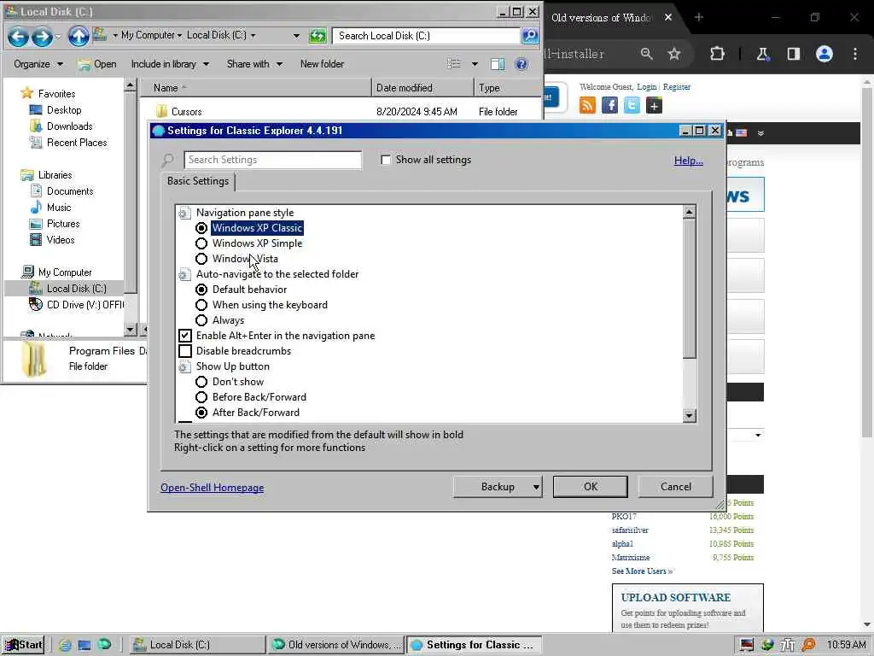Open the browser three-dot menu
The height and width of the screenshot is (656, 874).
pyautogui.click(x=855, y=54)
